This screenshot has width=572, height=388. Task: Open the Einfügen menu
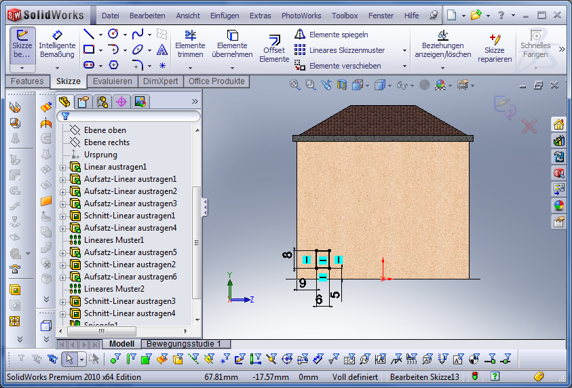224,16
